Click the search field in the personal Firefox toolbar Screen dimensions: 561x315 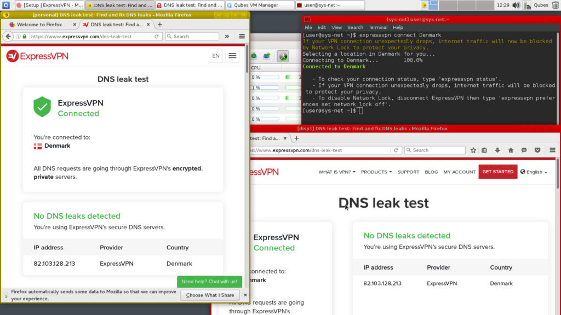point(192,37)
